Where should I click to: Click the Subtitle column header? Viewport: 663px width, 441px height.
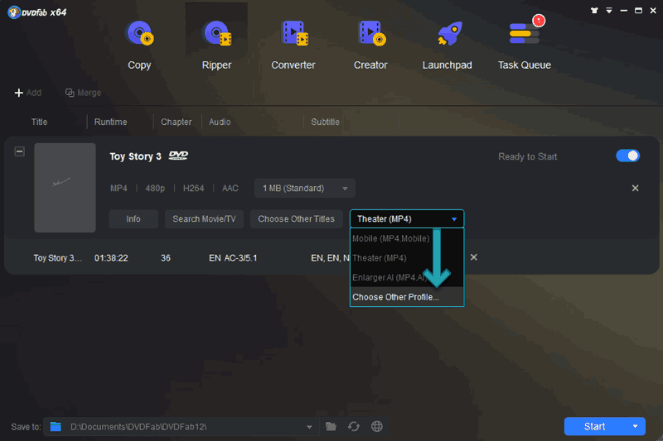pos(325,122)
